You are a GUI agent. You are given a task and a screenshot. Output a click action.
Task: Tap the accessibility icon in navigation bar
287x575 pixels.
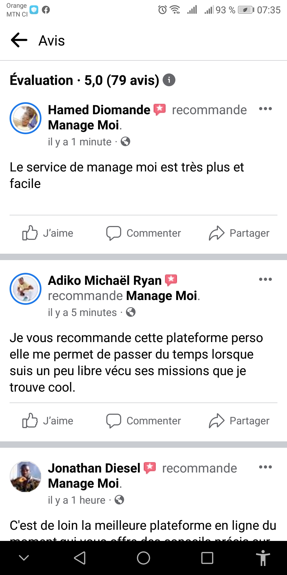coord(263,558)
